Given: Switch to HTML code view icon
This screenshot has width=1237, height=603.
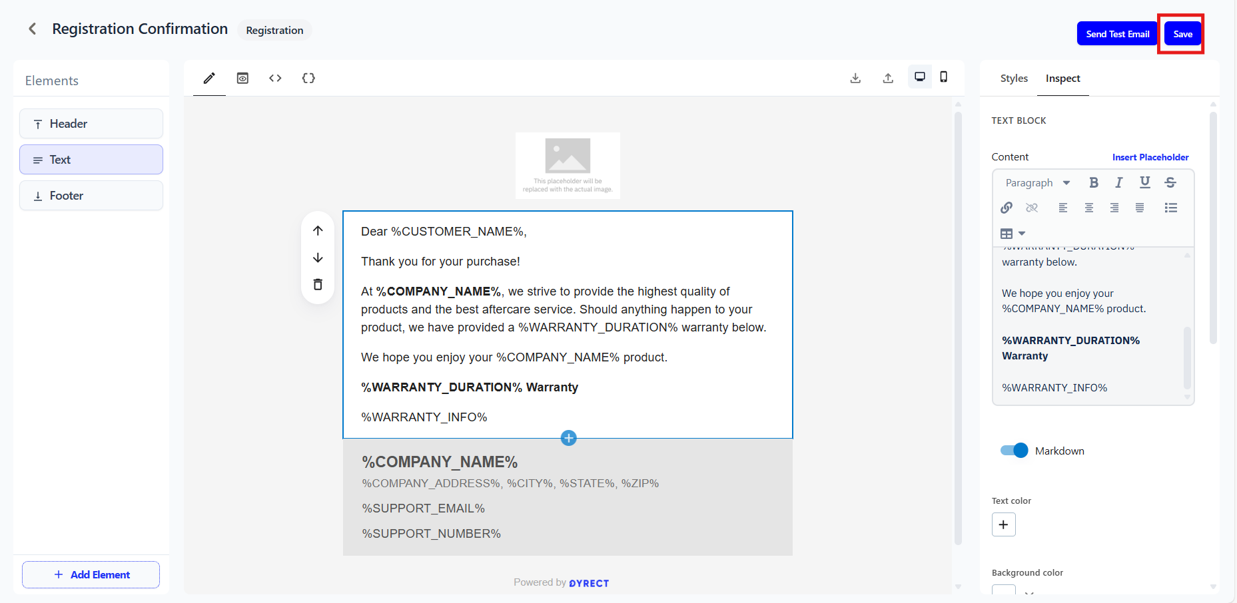Looking at the screenshot, I should 275,79.
